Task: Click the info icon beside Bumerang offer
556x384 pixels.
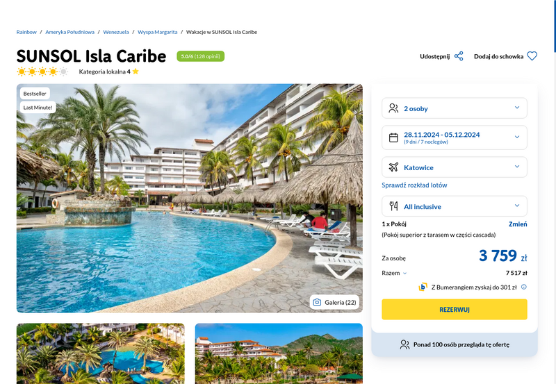Action: point(524,287)
